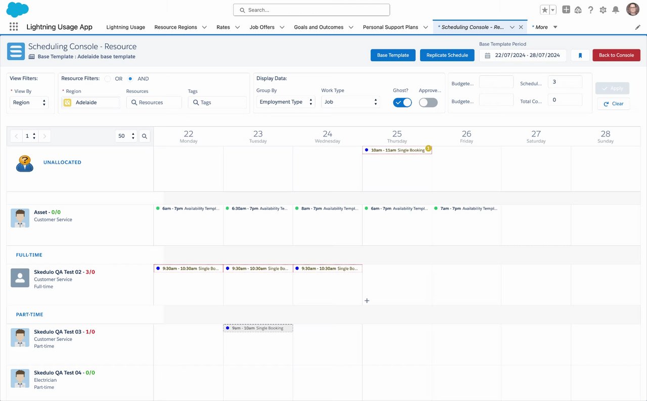This screenshot has height=401, width=647.
Task: Open the Help question mark icon
Action: 590,10
